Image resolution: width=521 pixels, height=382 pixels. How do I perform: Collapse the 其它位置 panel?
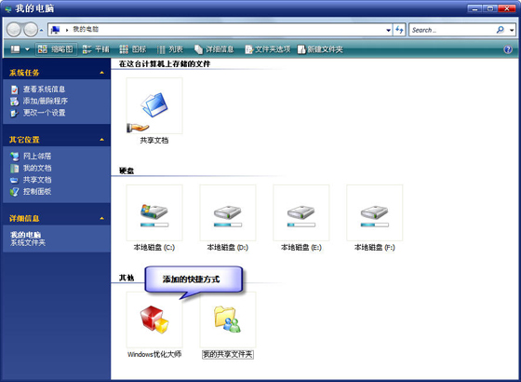(x=102, y=140)
